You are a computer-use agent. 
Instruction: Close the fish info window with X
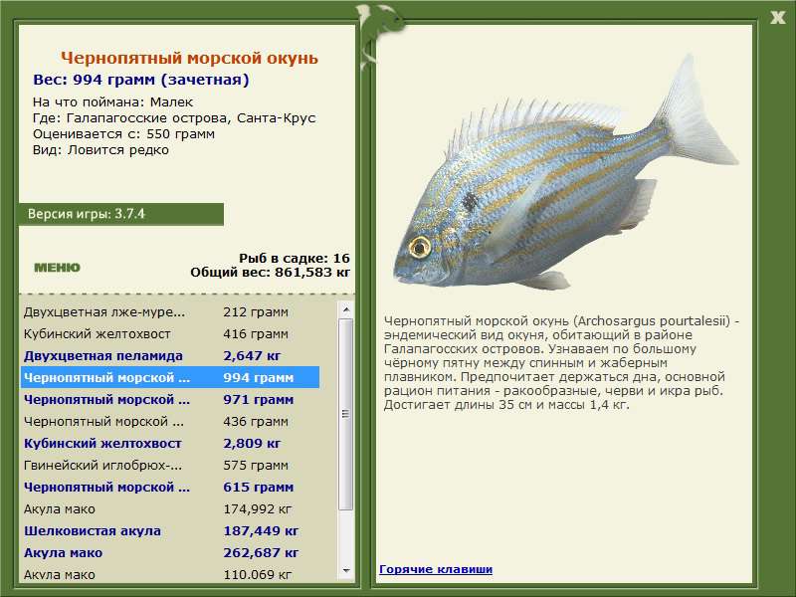click(777, 18)
